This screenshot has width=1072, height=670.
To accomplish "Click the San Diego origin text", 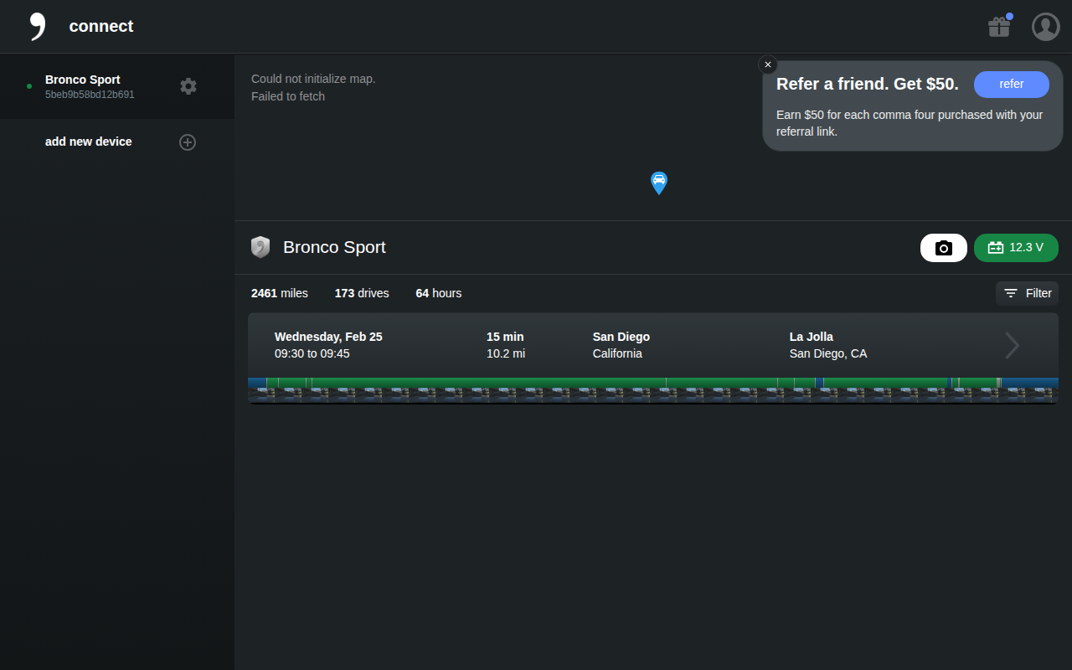I will 621,337.
